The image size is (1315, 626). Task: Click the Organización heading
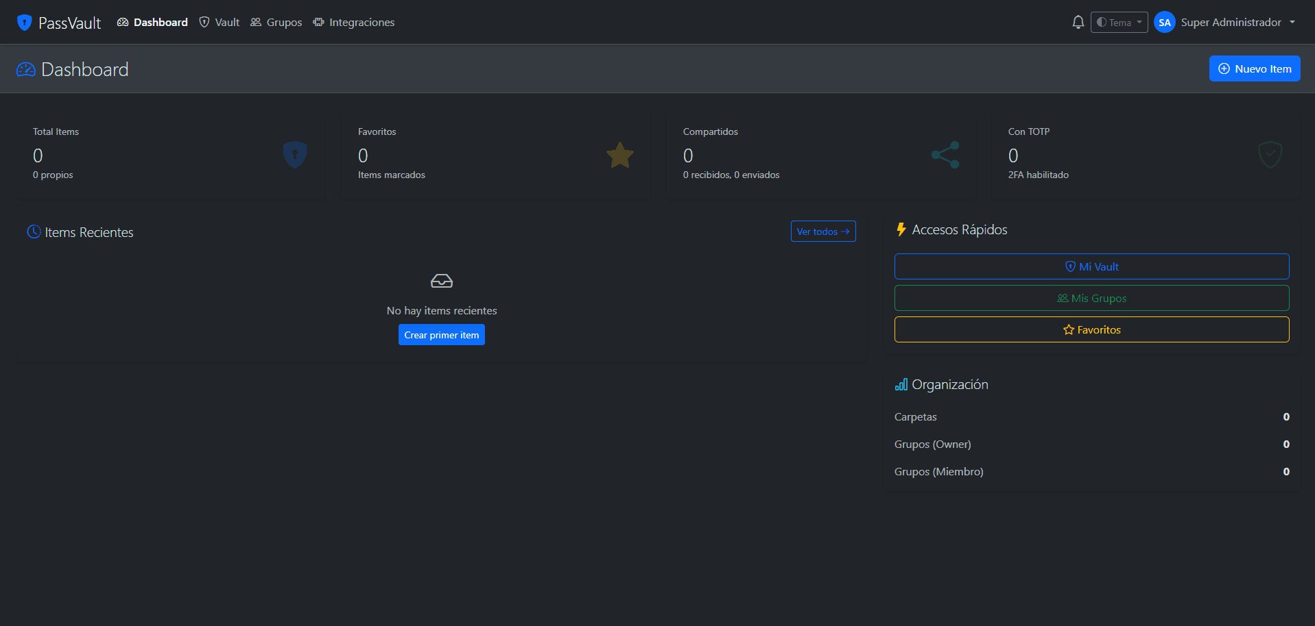click(950, 385)
